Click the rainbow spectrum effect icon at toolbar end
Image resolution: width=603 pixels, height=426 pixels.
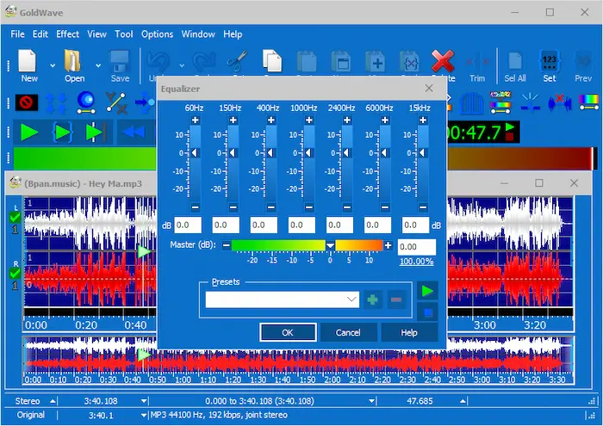click(588, 102)
